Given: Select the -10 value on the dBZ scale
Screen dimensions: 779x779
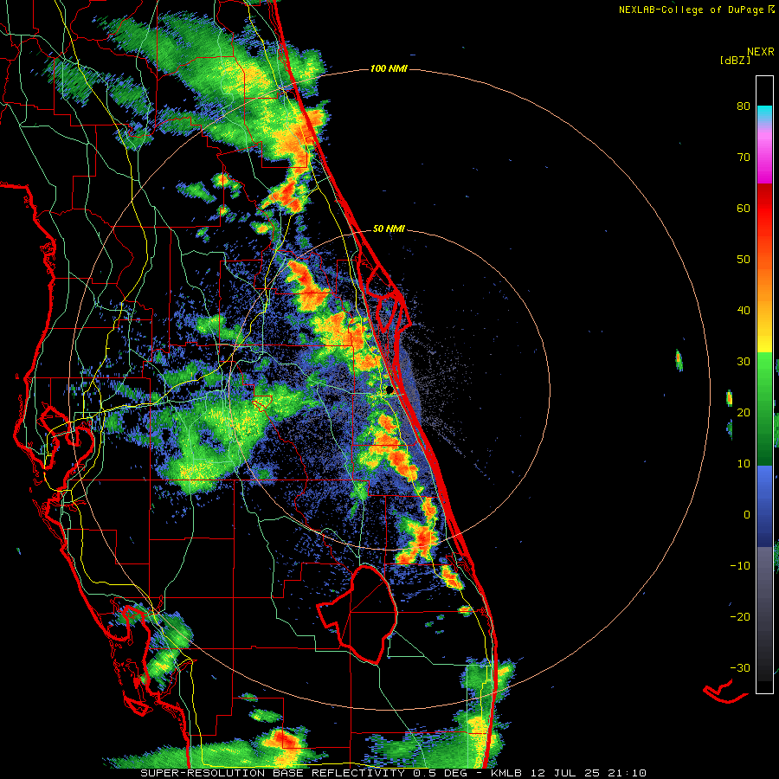Looking at the screenshot, I should coord(740,565).
